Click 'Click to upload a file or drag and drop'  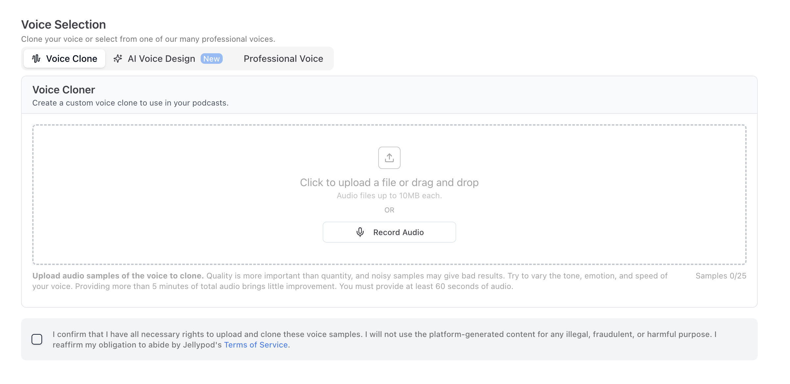click(x=389, y=182)
